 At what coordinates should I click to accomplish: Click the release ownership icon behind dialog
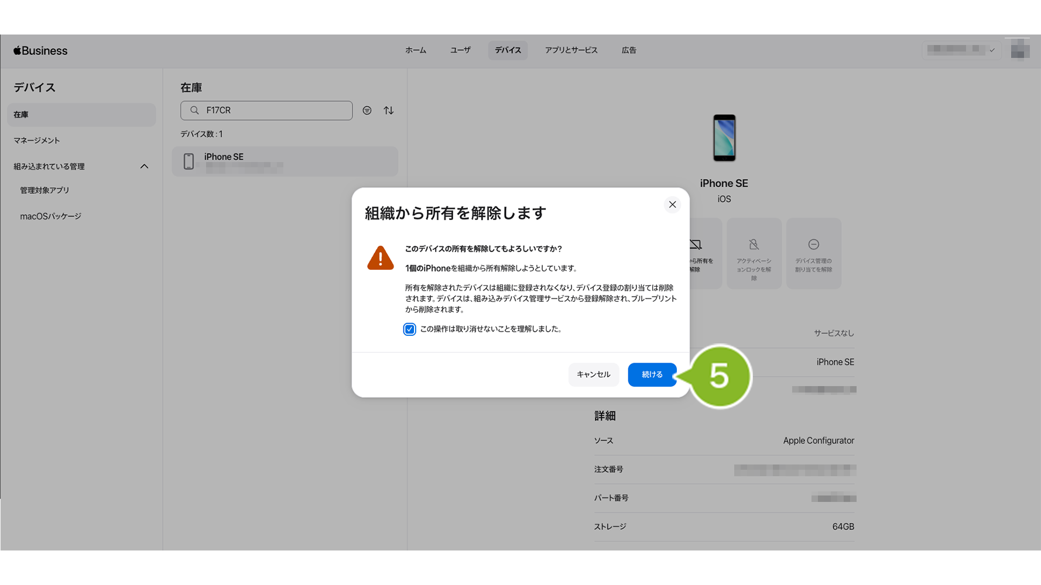(x=696, y=245)
